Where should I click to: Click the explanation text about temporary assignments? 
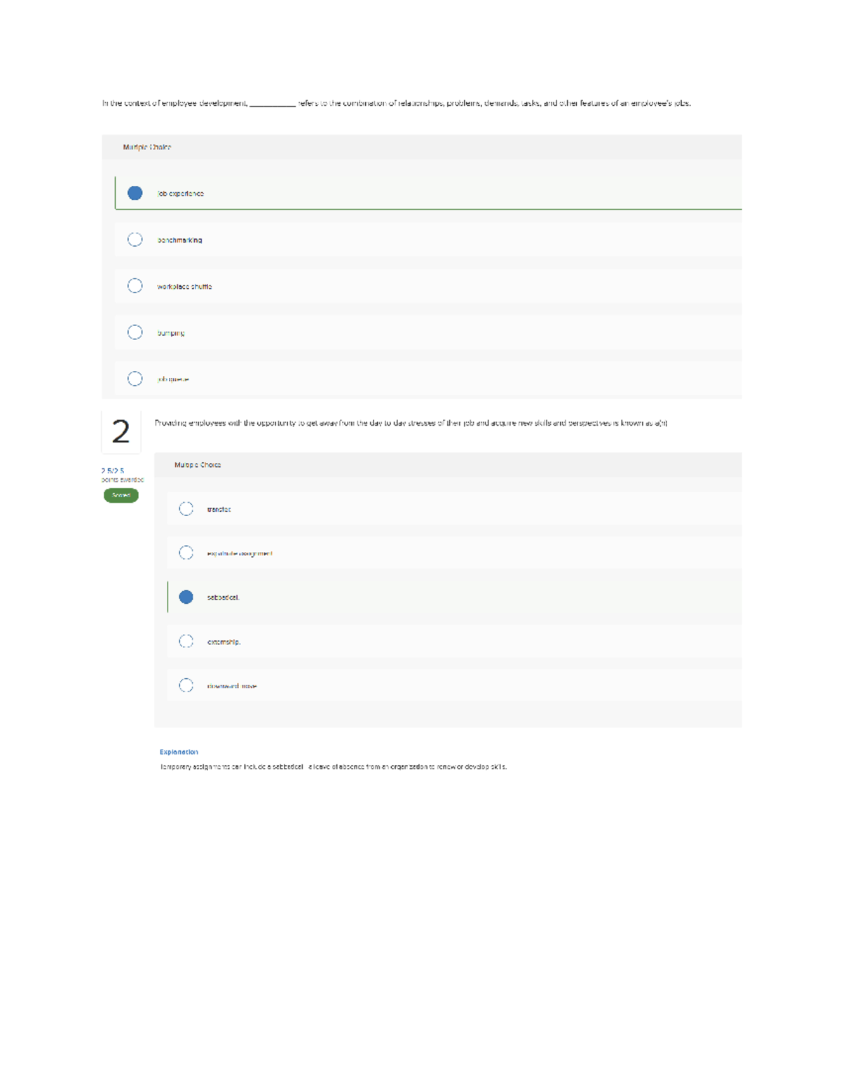333,767
